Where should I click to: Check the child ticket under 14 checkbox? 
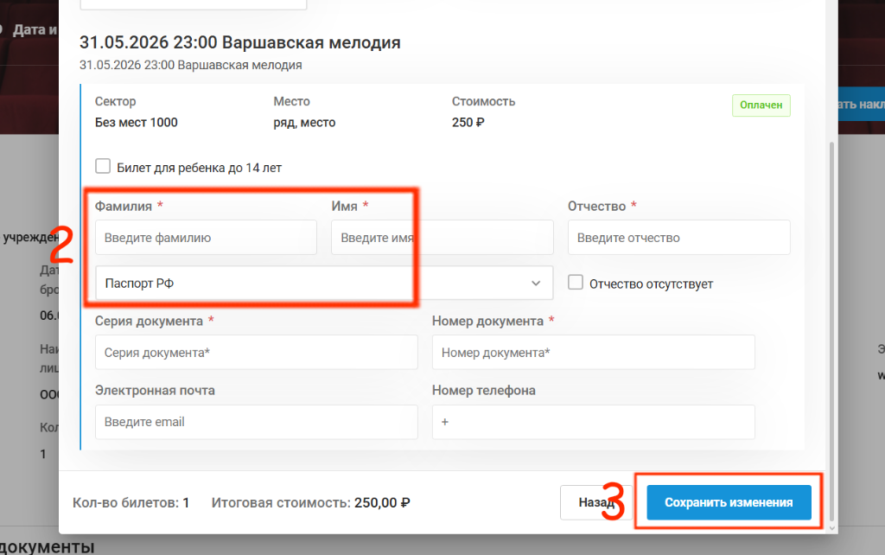[x=103, y=167]
